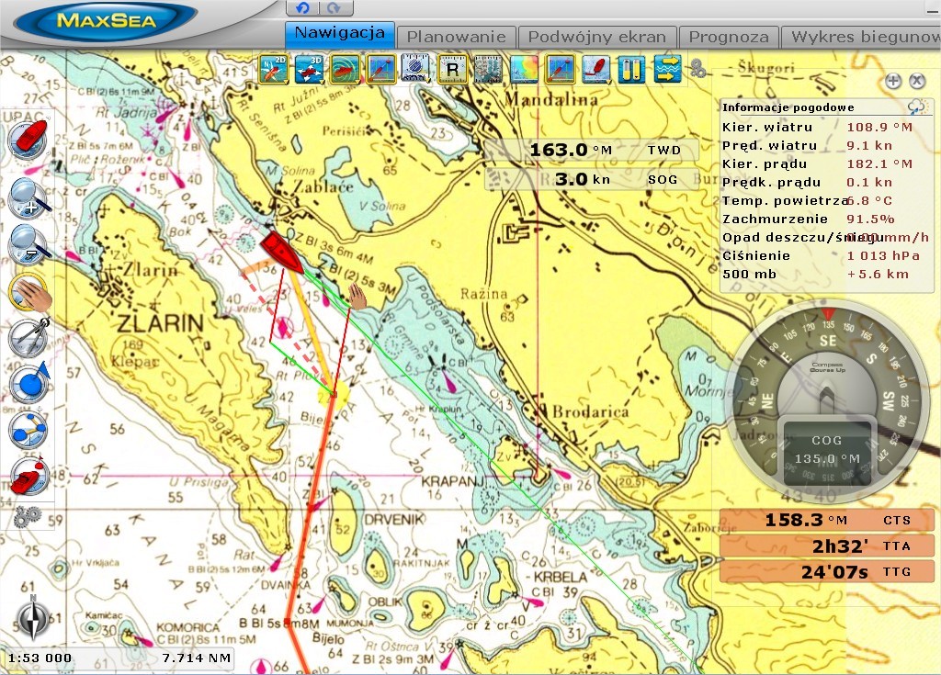Open the Prognoza tab
The width and height of the screenshot is (941, 675).
tap(729, 37)
